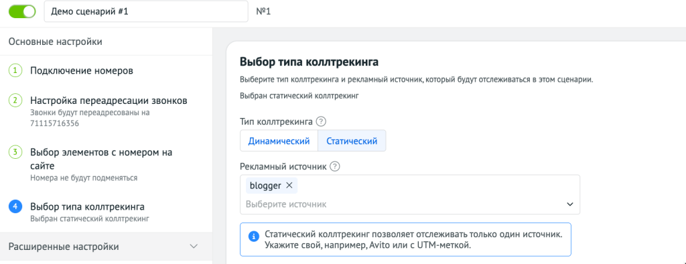Click the help icon beside 'Тип коллтрекинга'
Screen dimensions: 686x264
pos(322,121)
